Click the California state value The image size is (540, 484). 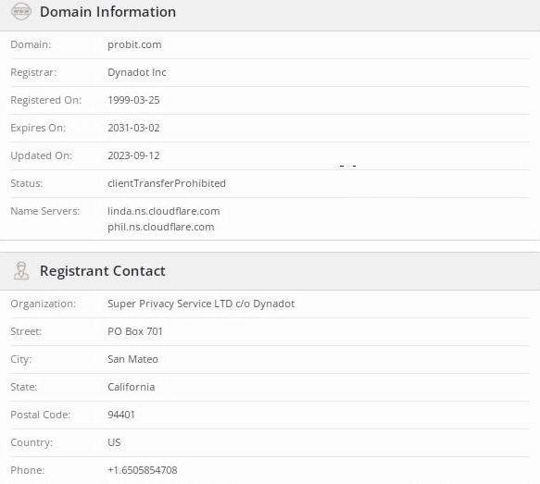click(x=131, y=387)
